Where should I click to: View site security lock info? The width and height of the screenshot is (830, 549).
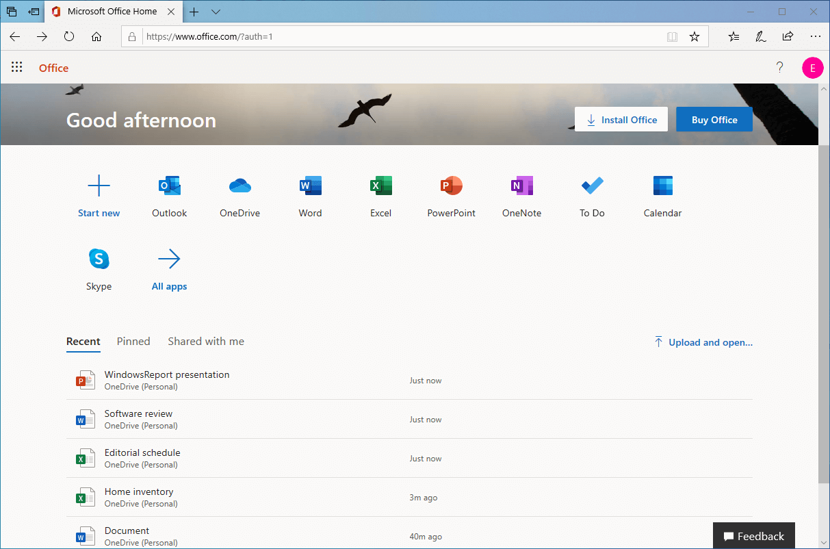pyautogui.click(x=132, y=36)
